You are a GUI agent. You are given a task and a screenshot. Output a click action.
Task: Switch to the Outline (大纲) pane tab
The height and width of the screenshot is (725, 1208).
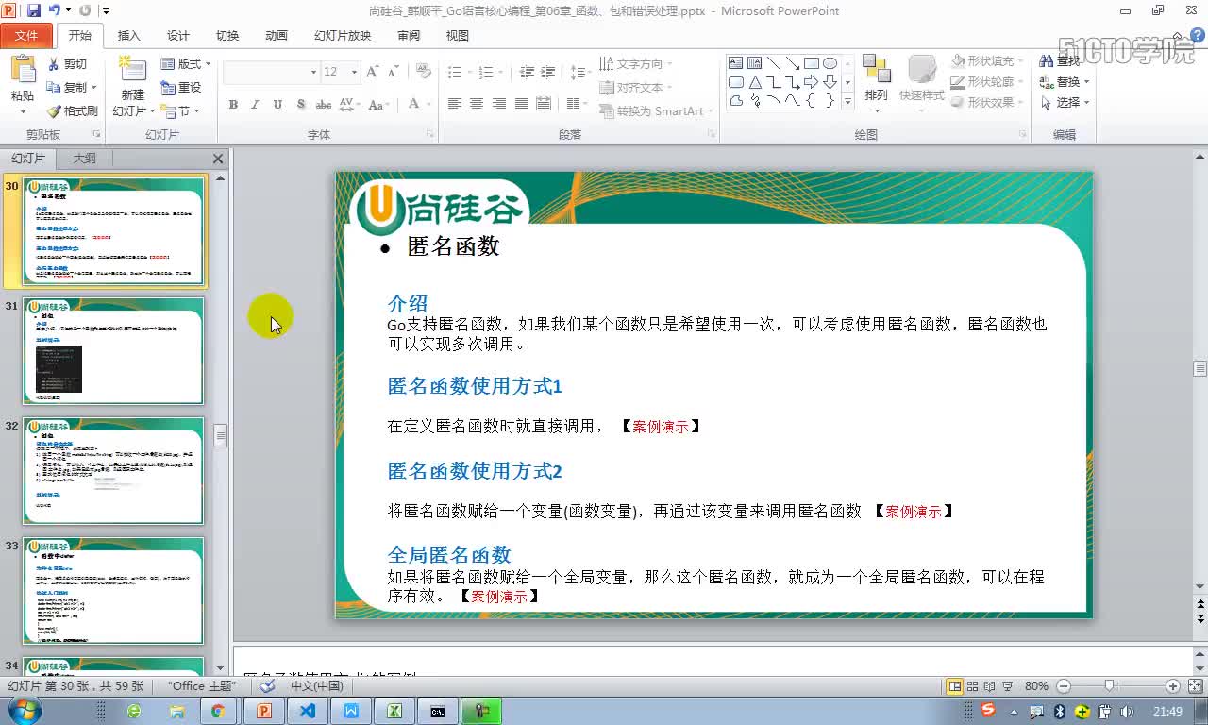click(x=85, y=159)
